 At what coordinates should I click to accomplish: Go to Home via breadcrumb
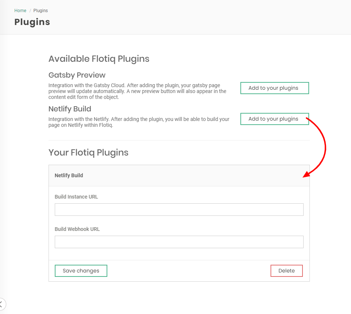pyautogui.click(x=20, y=11)
